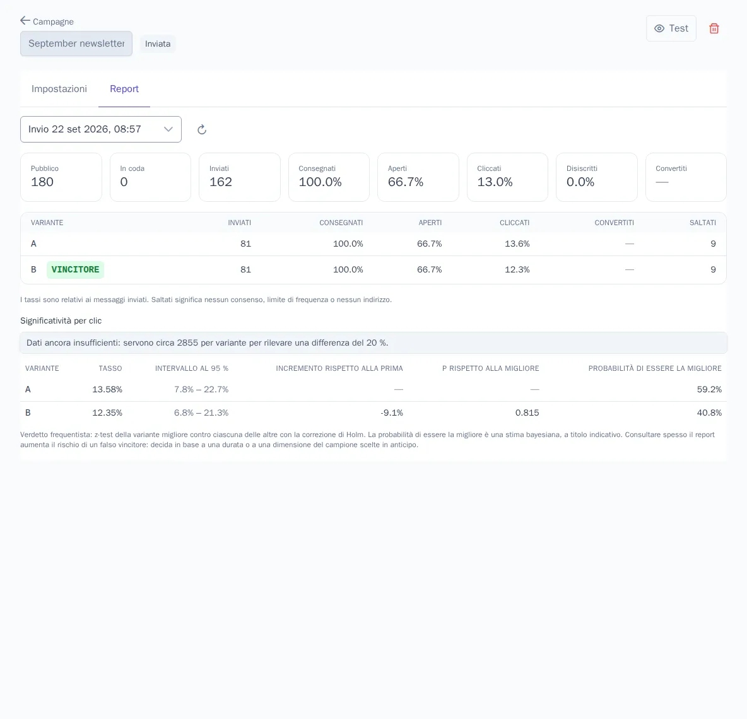
Task: Click the 0.815 p-value
Action: click(527, 413)
